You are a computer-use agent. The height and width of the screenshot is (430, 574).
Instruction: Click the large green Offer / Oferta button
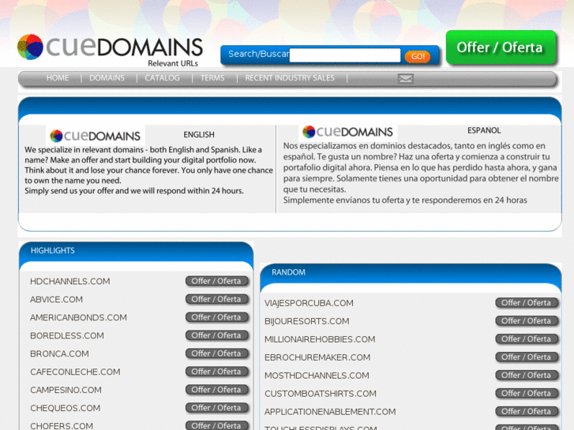(x=501, y=47)
